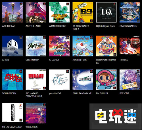Click the 'Jumping Flash!' title text

pos(80,60)
